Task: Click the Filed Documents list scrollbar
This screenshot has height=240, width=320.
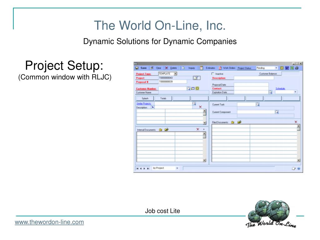Action: pos(298,143)
